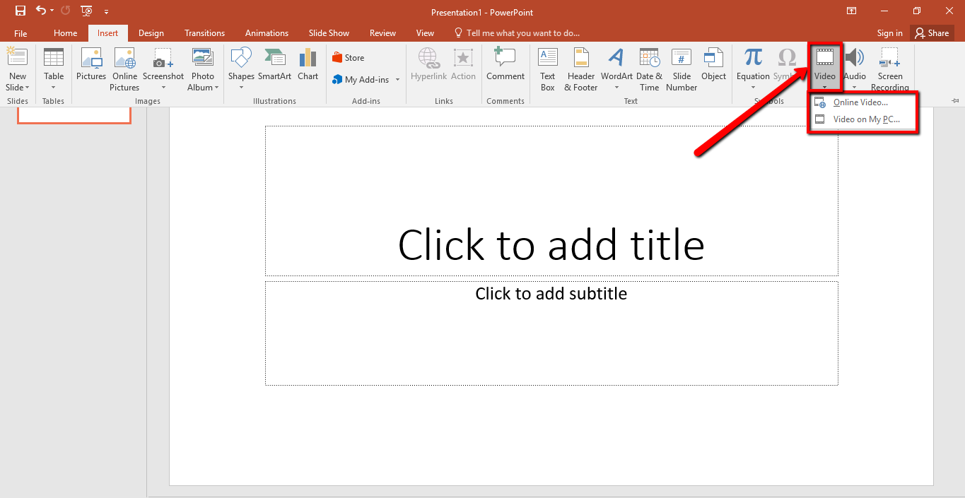Click the title placeholder on the slide
The width and height of the screenshot is (965, 498).
point(551,245)
